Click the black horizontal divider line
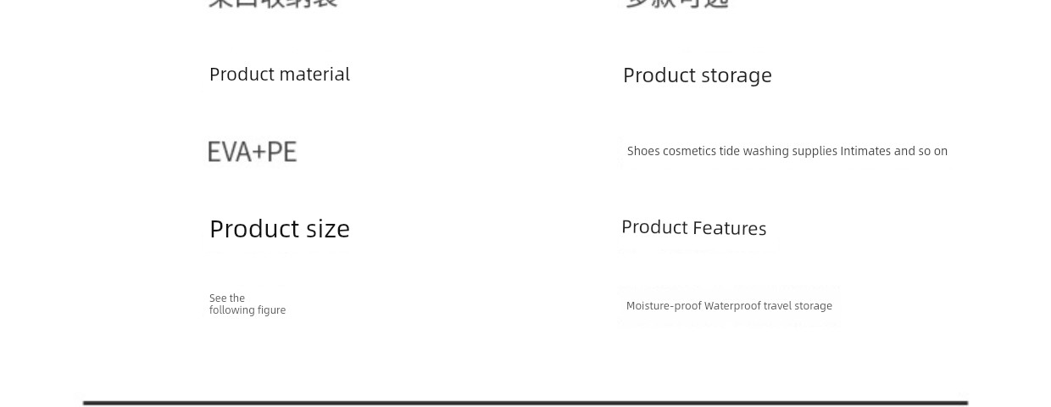The width and height of the screenshot is (1051, 407). 525,403
